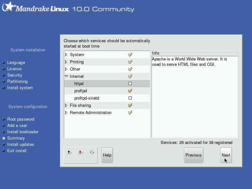
Task: Click the Install updates step in the sidebar
Action: 20,145
